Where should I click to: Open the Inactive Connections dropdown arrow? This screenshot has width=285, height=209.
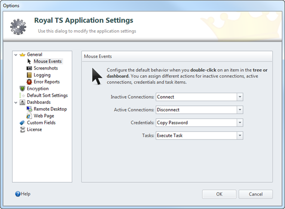coord(240,97)
